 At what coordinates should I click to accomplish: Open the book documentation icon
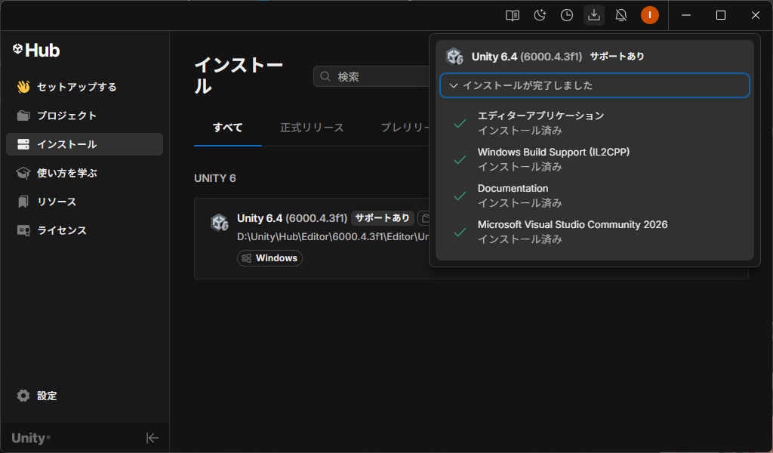click(513, 15)
